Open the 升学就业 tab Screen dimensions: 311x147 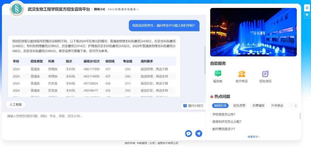277,105
